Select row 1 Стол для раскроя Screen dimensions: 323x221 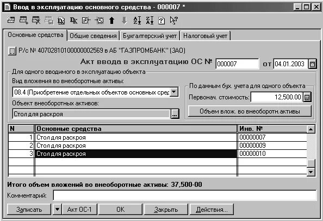click(x=136, y=137)
